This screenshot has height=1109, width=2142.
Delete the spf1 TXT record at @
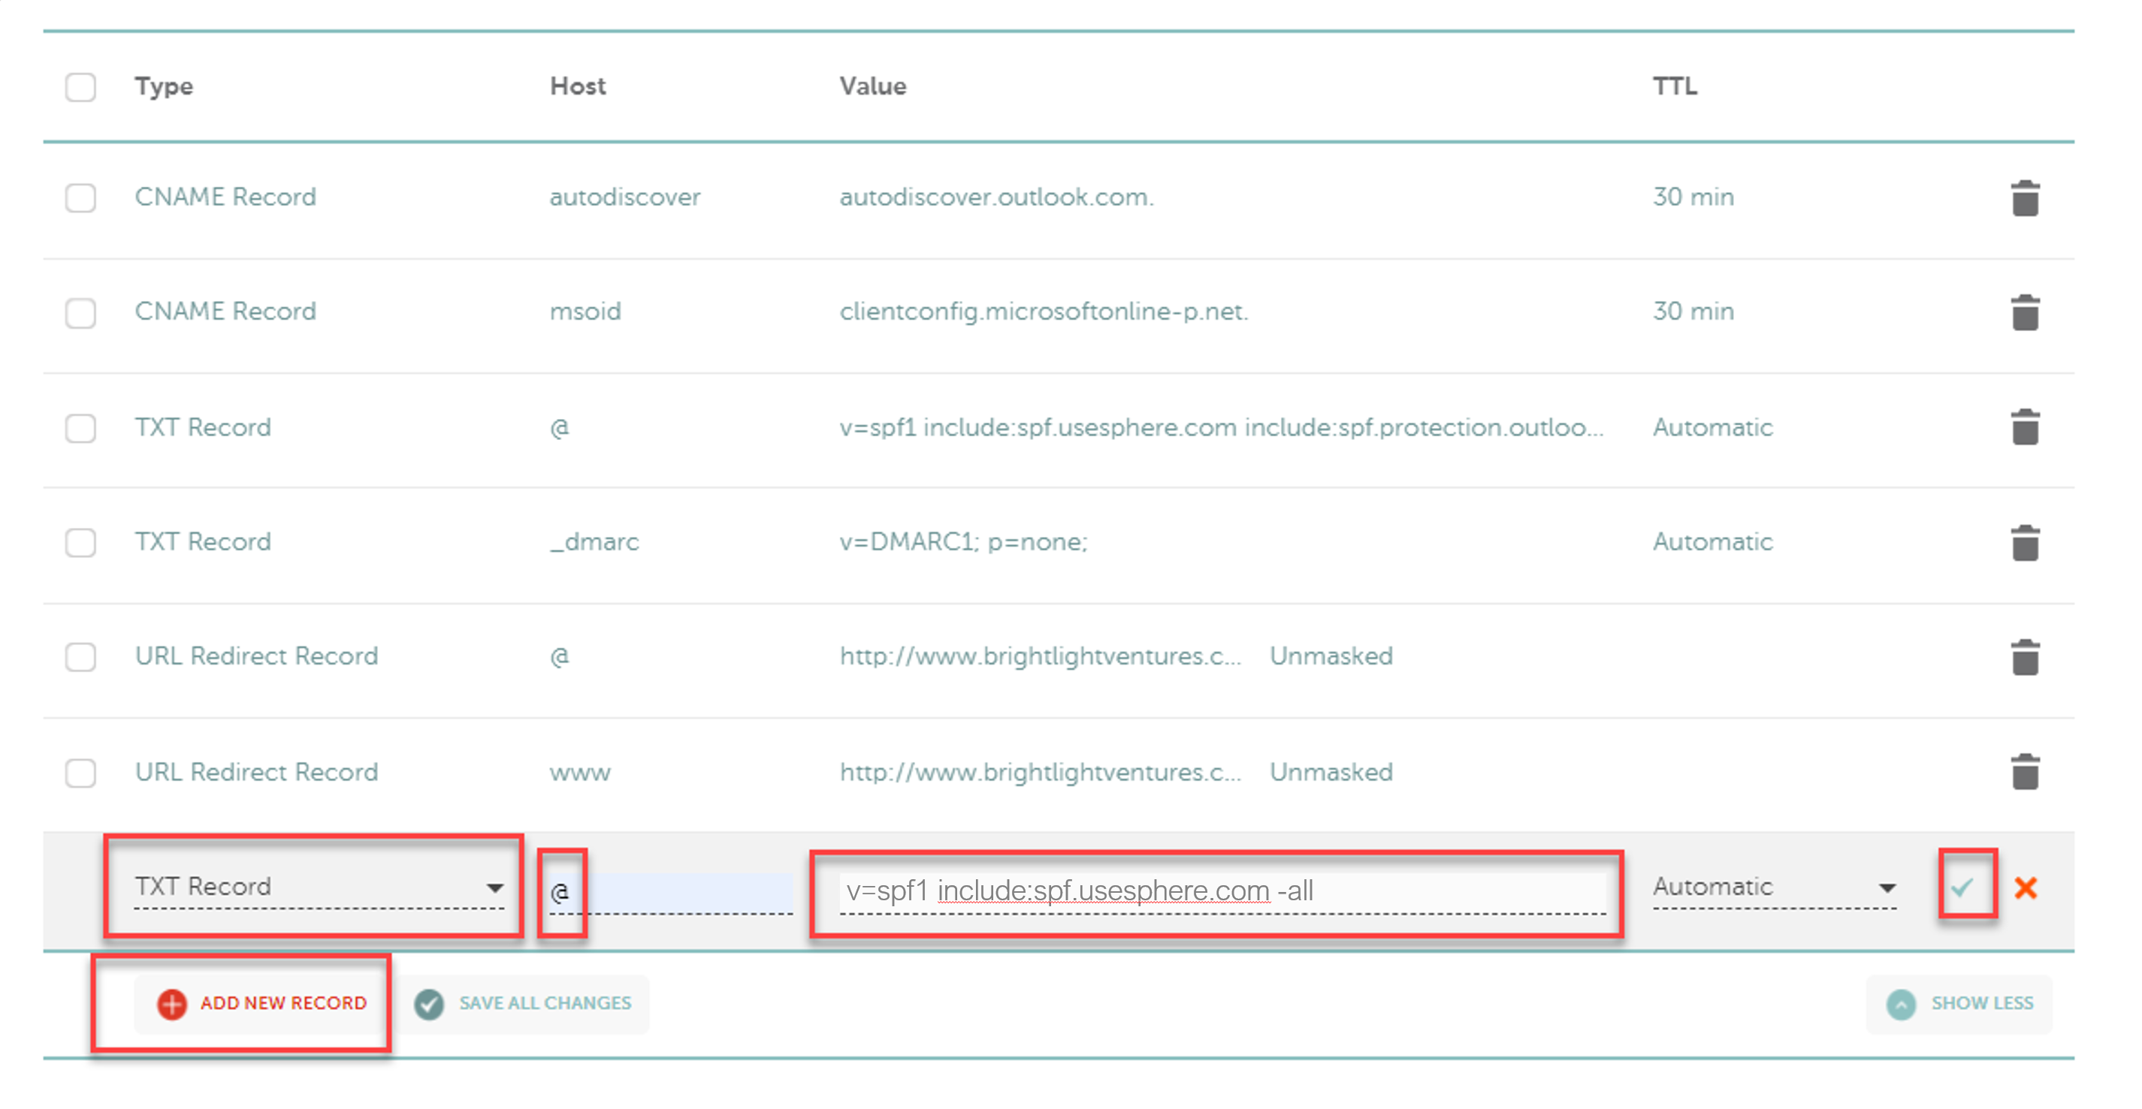click(x=2025, y=427)
